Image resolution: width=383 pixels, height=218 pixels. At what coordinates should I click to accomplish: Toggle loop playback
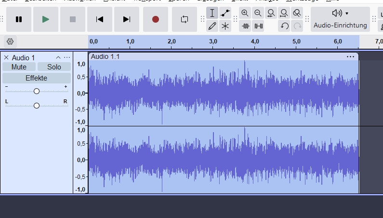(x=184, y=19)
